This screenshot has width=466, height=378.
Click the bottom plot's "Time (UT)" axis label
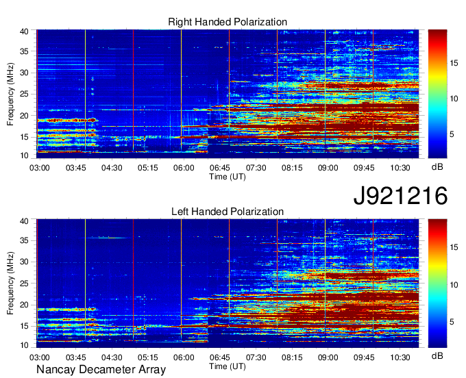coord(228,366)
